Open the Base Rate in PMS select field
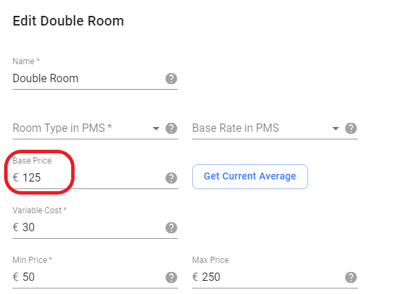This screenshot has height=294, width=400. 266,128
